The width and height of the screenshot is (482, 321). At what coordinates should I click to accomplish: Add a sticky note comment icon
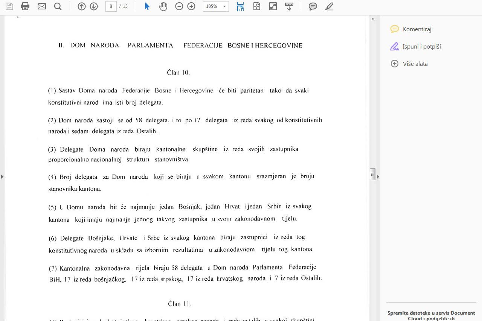313,6
